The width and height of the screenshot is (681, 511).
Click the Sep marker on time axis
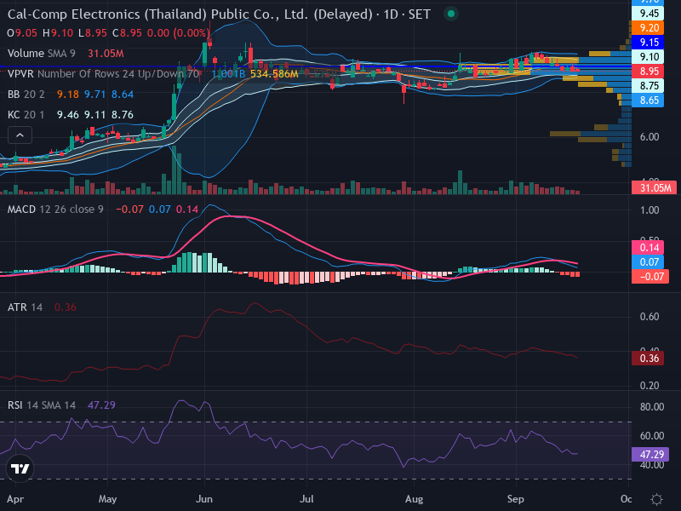click(x=516, y=499)
